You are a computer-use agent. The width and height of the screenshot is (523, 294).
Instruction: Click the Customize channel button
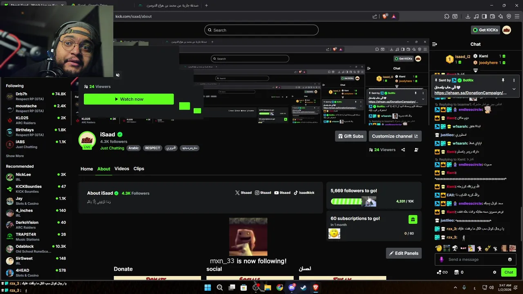395,136
